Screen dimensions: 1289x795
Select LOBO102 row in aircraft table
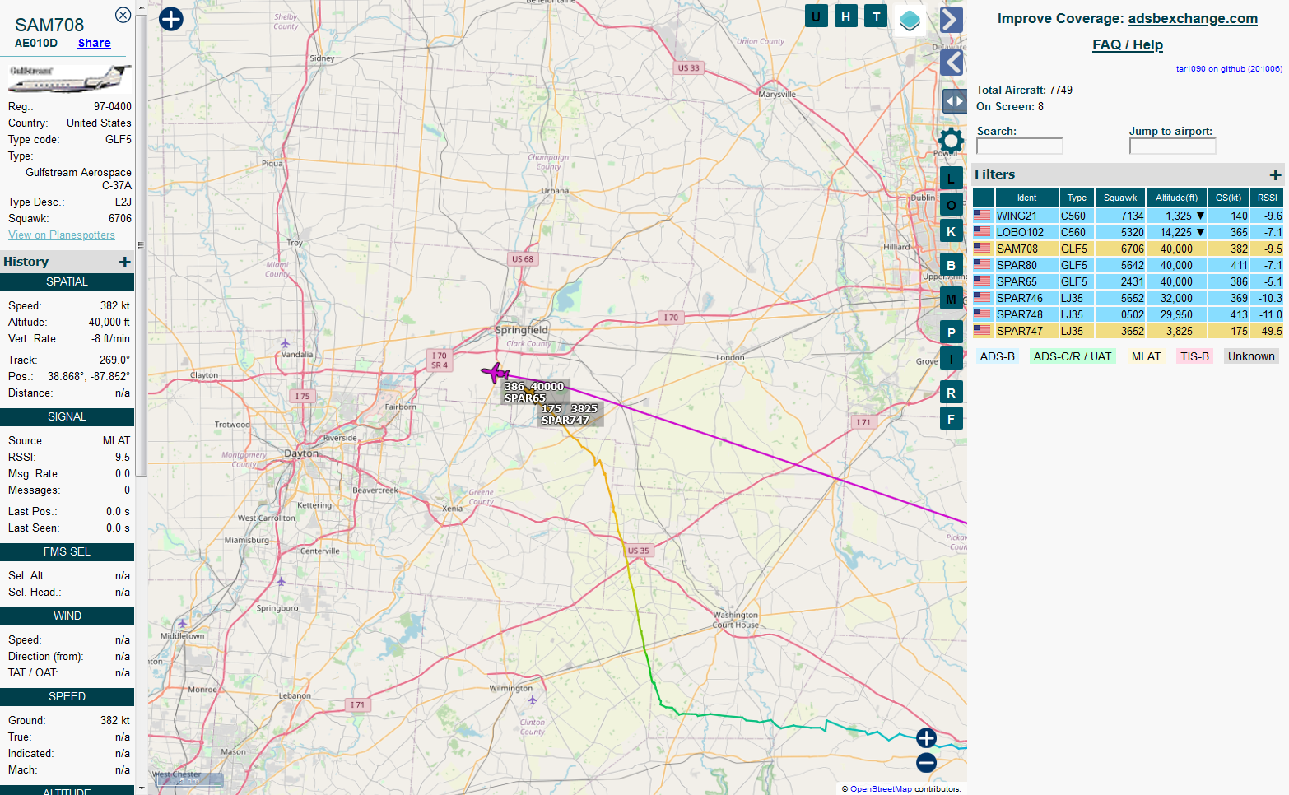[1128, 232]
